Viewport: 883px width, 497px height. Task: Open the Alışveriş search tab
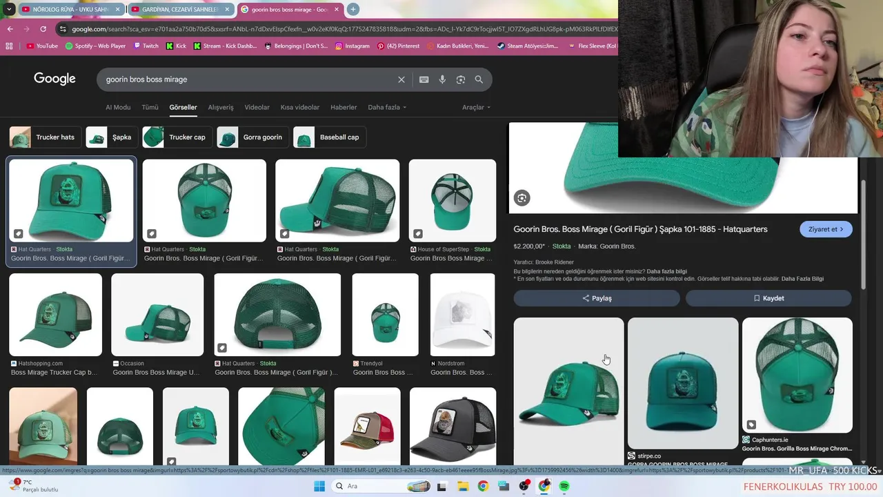[221, 107]
